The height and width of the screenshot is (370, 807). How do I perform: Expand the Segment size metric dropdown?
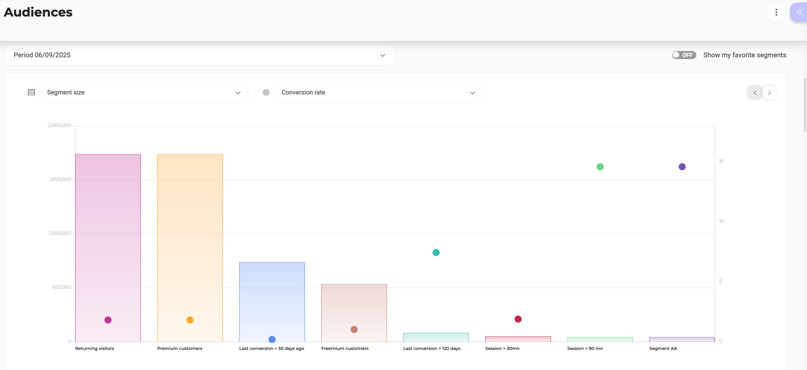pos(144,92)
